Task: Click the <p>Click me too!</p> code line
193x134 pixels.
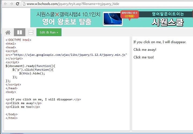Action: [x=23, y=107]
